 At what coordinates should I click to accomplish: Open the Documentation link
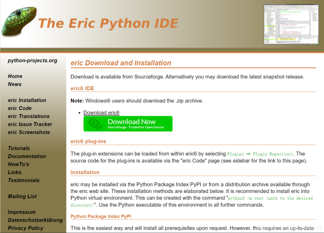click(27, 156)
